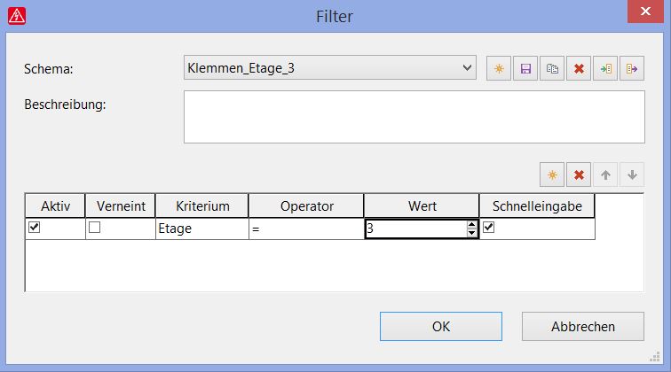
Task: Copy the Klemmen_Etage_3 schema
Action: pyautogui.click(x=552, y=68)
